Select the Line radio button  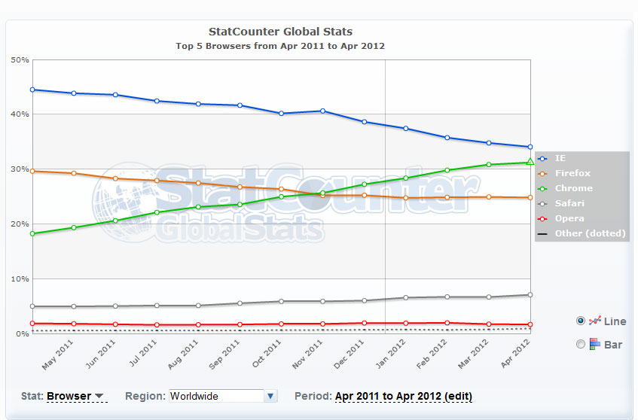(x=580, y=321)
